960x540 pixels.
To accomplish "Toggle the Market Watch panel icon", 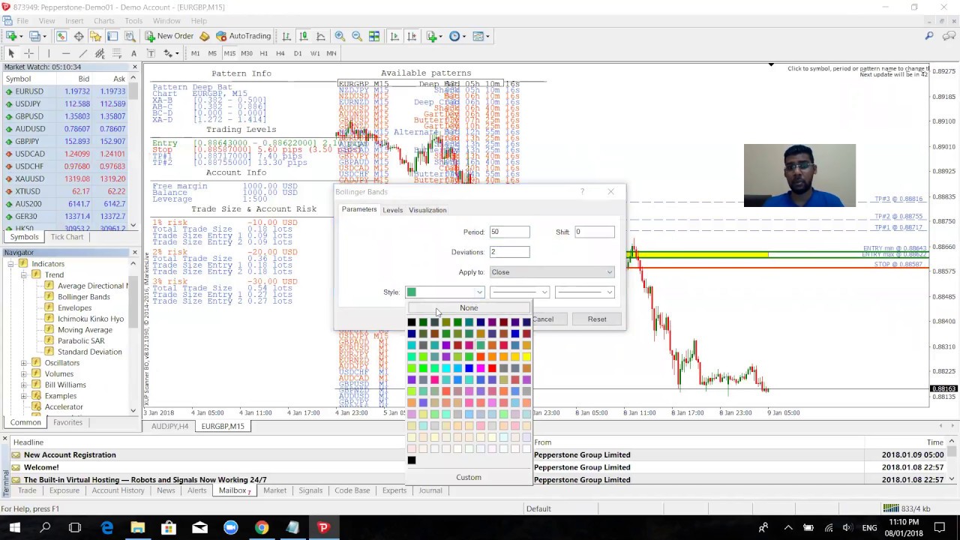I will tap(61, 36).
